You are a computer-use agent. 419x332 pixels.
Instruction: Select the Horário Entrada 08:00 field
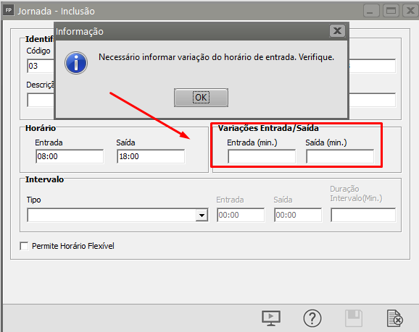point(70,156)
